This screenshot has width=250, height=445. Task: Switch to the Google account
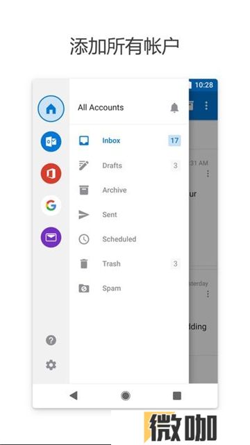51,205
